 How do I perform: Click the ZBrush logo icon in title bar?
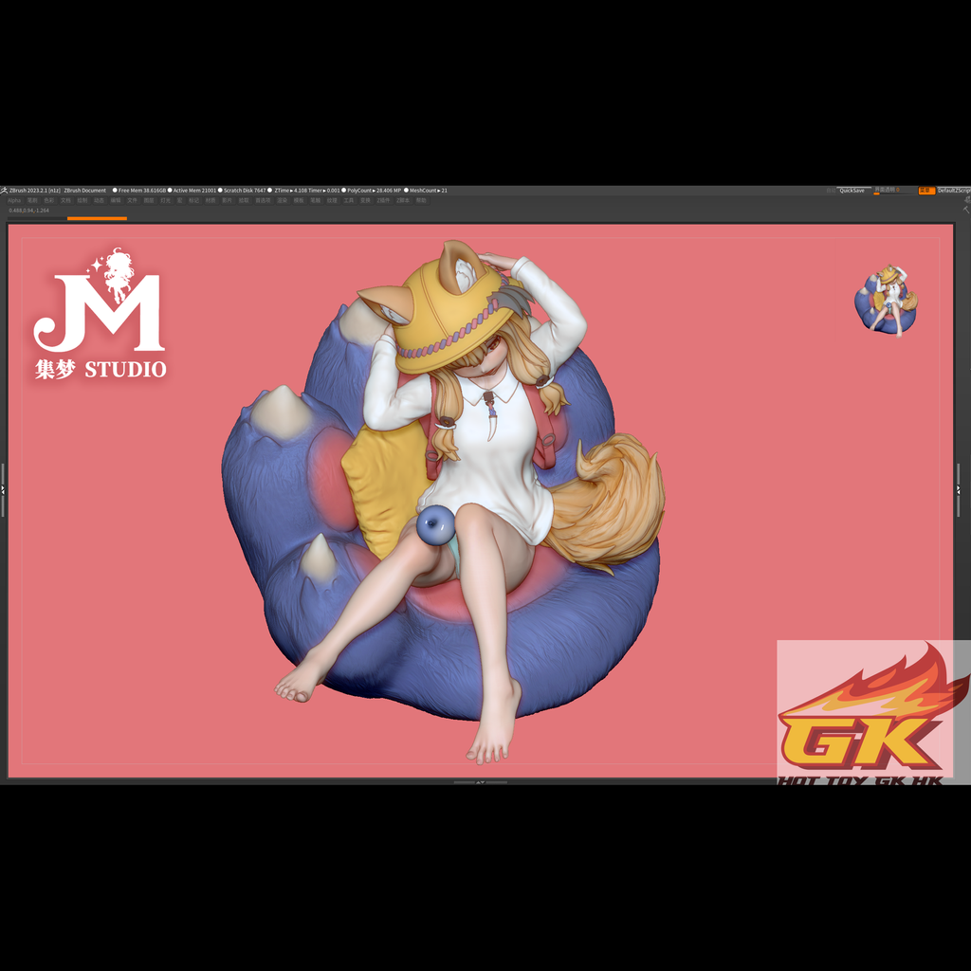tap(4, 190)
